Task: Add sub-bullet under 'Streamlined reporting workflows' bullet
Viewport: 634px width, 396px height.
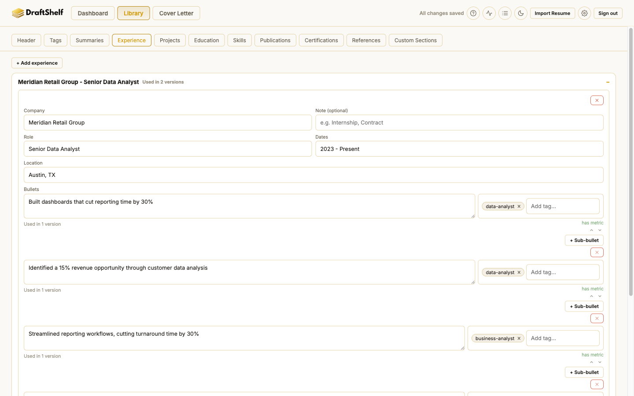Action: pyautogui.click(x=584, y=372)
